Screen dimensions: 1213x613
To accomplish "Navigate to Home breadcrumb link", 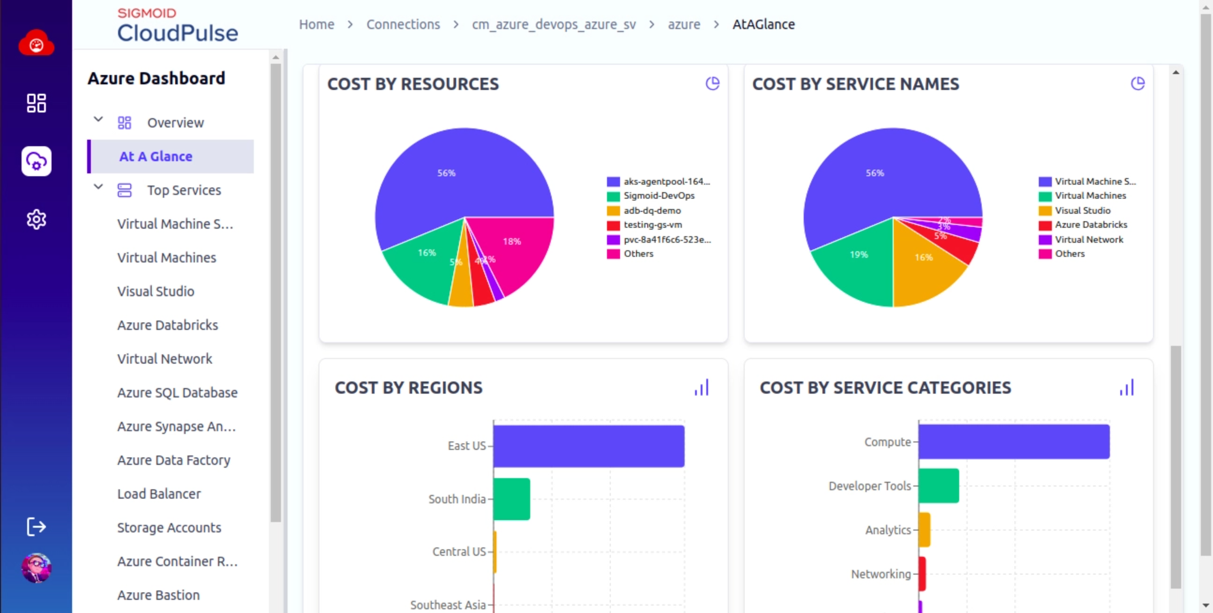I will pos(317,24).
